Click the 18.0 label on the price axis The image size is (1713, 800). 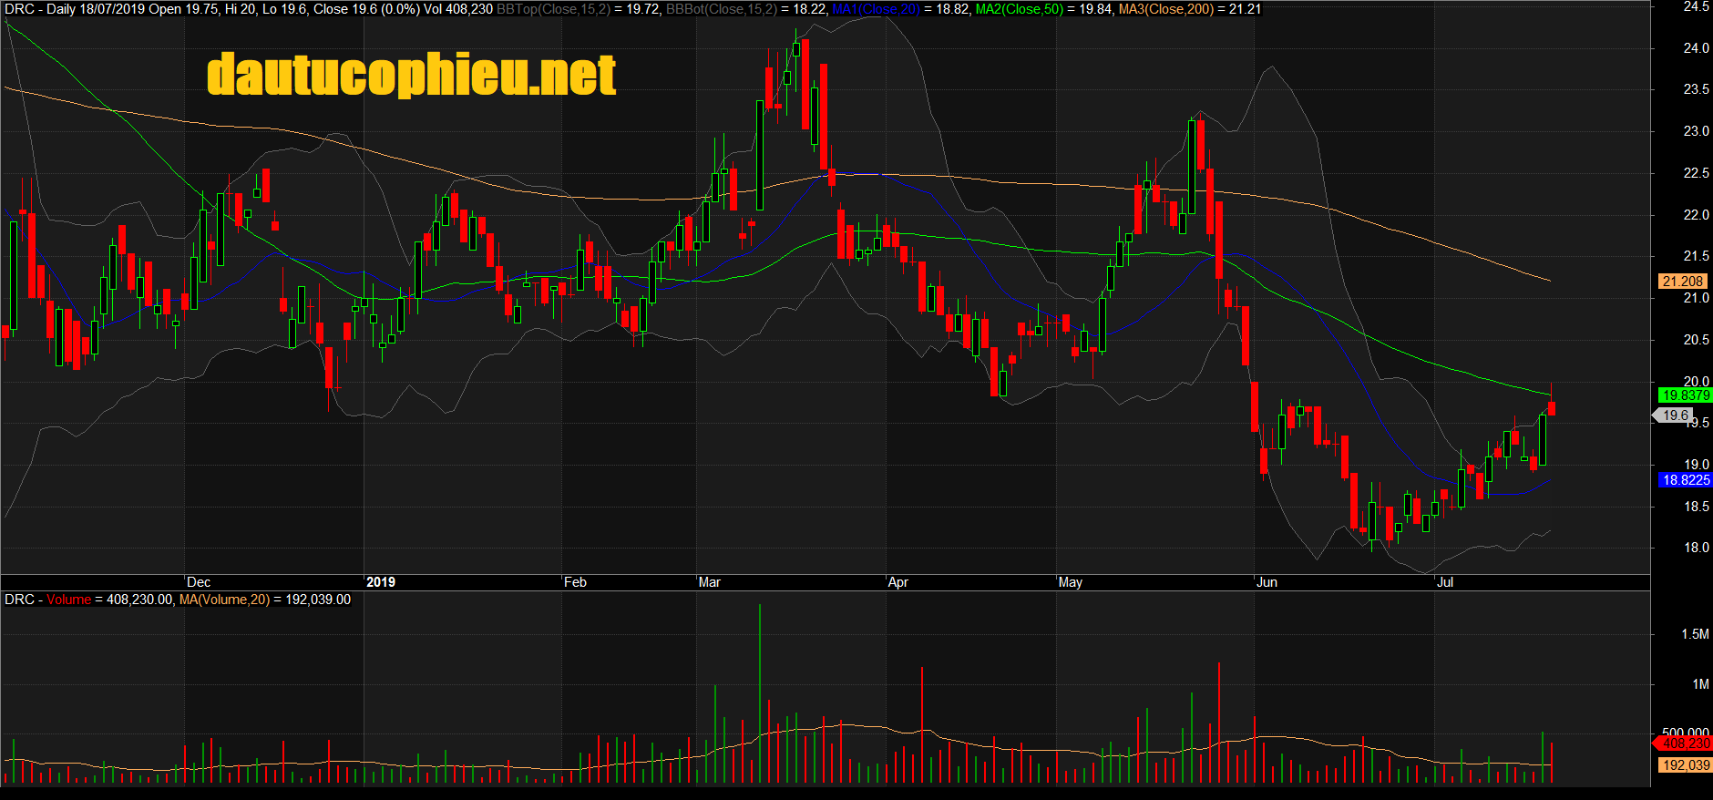pos(1696,548)
